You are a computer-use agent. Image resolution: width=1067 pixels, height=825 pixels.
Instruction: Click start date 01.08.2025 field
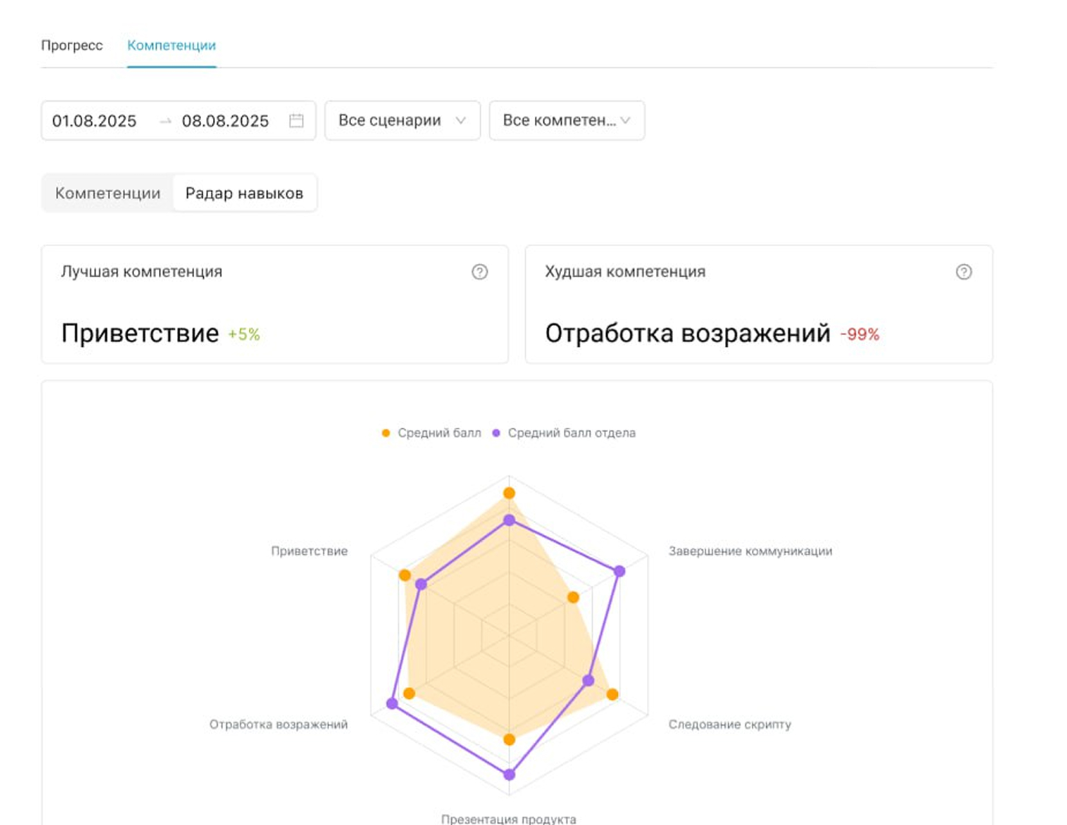95,121
